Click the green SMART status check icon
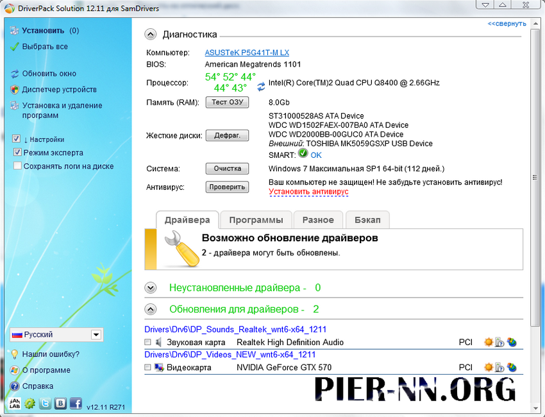Image resolution: width=545 pixels, height=417 pixels. [x=303, y=153]
